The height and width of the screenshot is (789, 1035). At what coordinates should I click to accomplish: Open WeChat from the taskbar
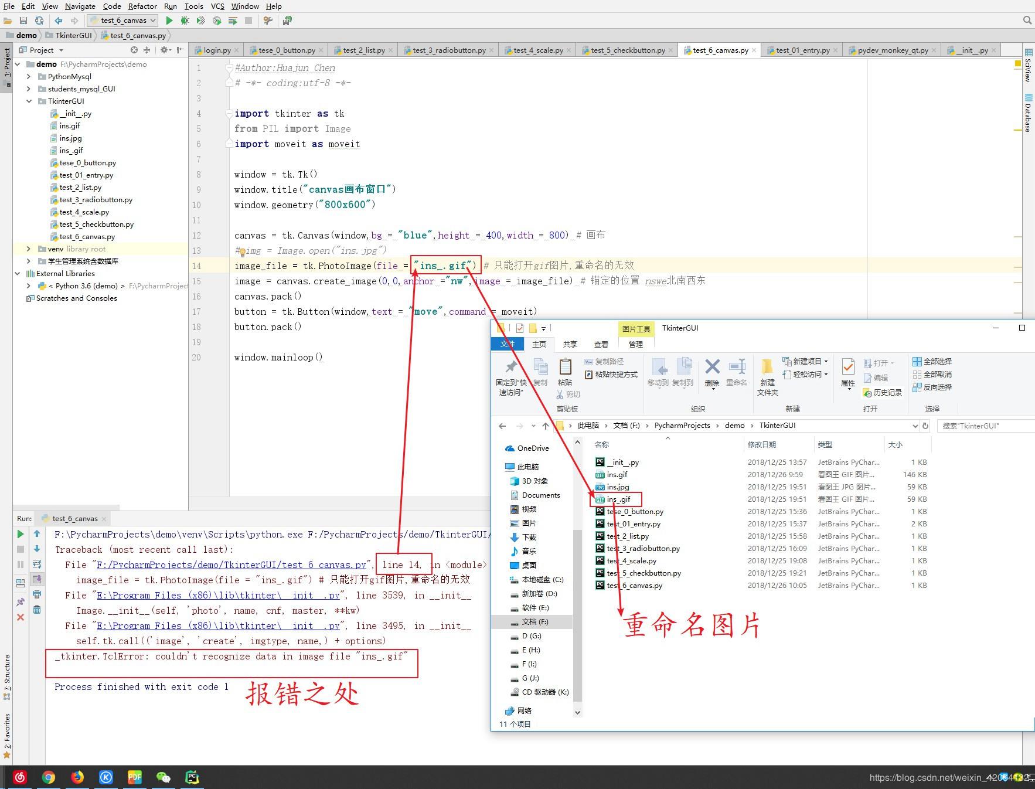[x=164, y=777]
